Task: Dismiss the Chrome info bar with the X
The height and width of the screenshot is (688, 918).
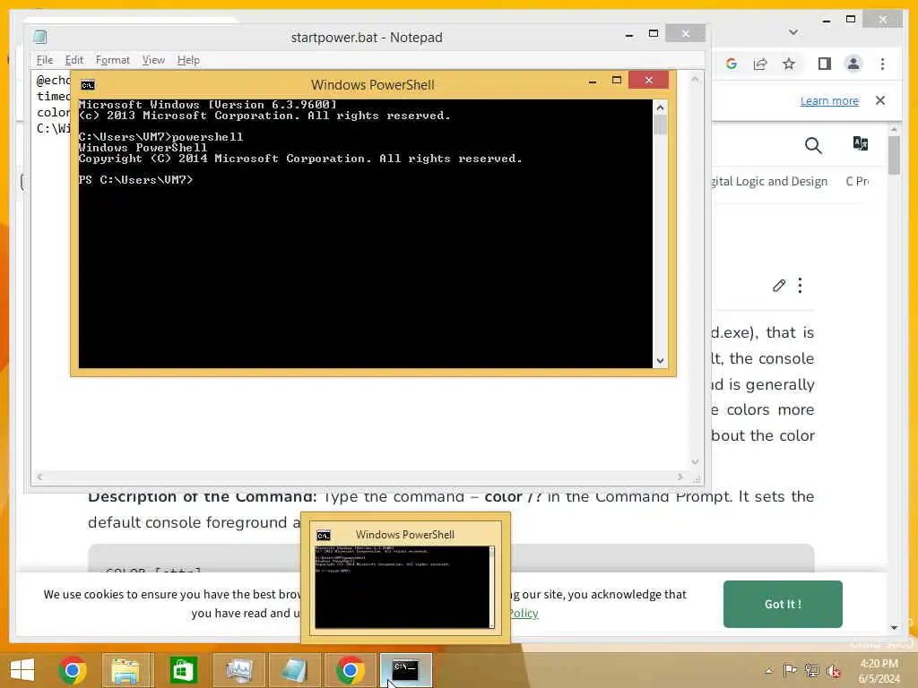Action: coord(880,100)
